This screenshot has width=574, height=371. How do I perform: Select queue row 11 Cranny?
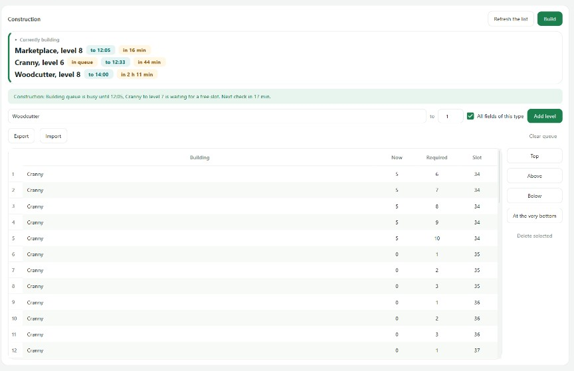coord(253,334)
